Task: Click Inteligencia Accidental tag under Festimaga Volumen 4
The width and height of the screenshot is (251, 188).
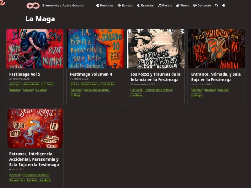Action: tap(97, 90)
